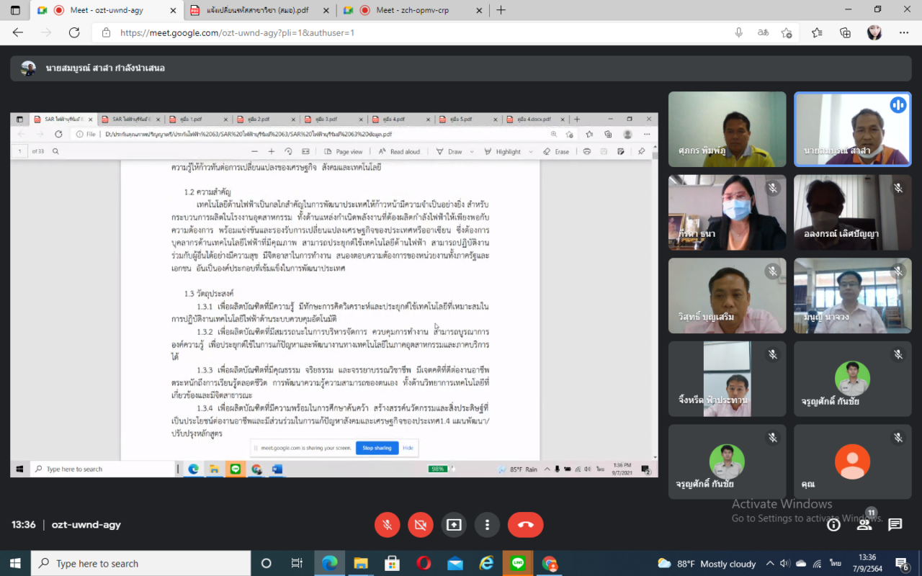
Task: Expand Edge Settings and more menu
Action: (904, 32)
